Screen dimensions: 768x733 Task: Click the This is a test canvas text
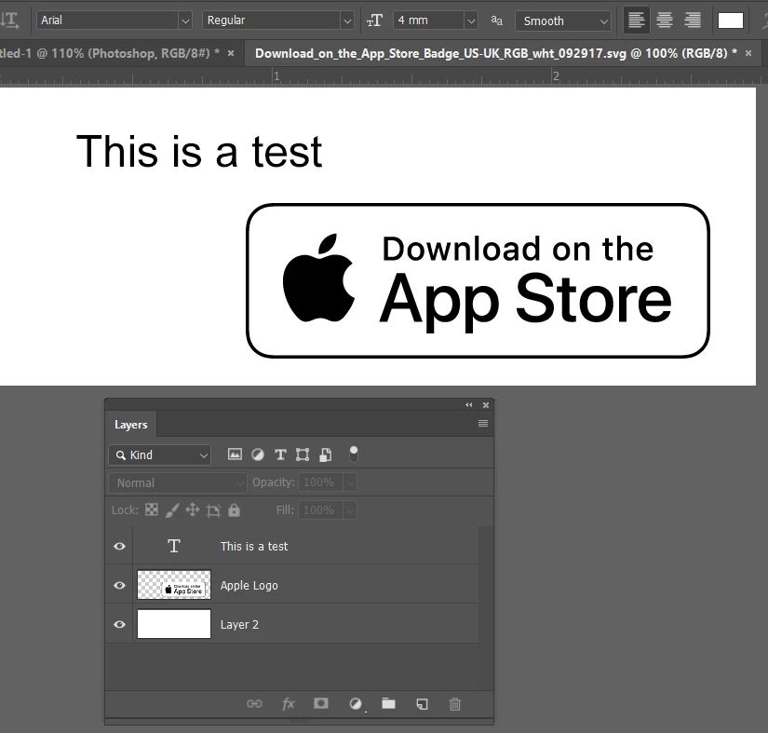pos(199,152)
